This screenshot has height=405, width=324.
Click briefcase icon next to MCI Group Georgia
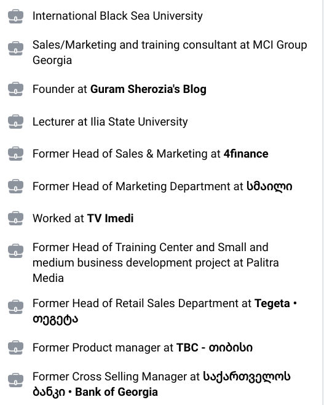[16, 48]
